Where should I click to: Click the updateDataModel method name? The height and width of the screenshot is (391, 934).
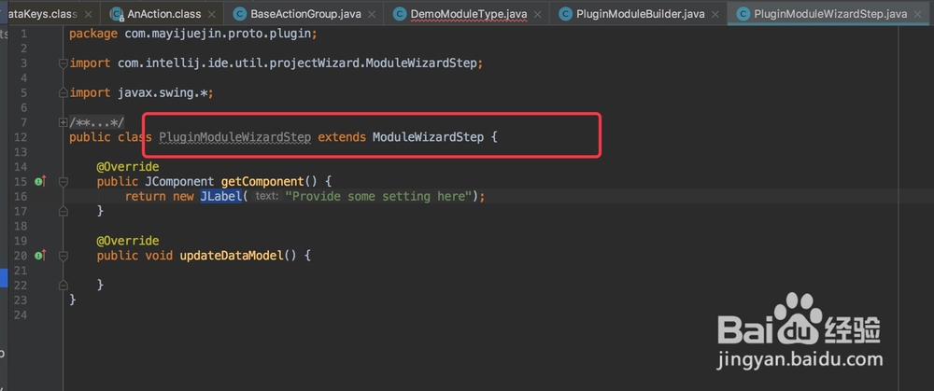(231, 256)
